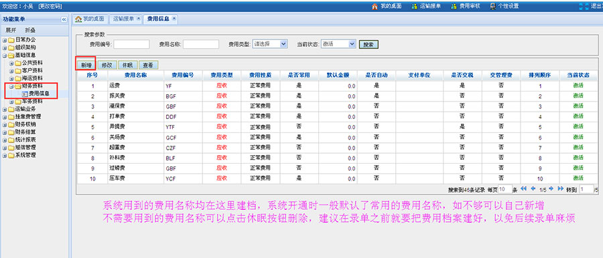The width and height of the screenshot is (603, 258).
Task: Click the CZF fee code cell
Action: point(183,148)
